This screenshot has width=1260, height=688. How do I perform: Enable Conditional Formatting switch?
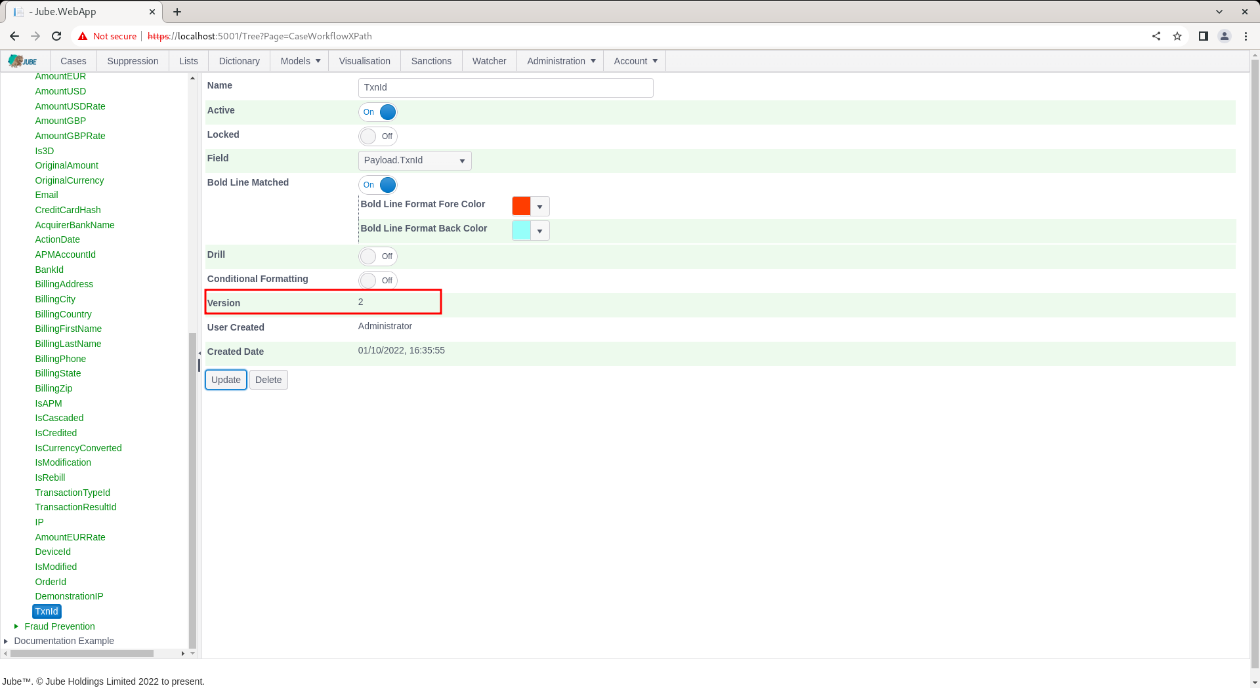click(378, 281)
